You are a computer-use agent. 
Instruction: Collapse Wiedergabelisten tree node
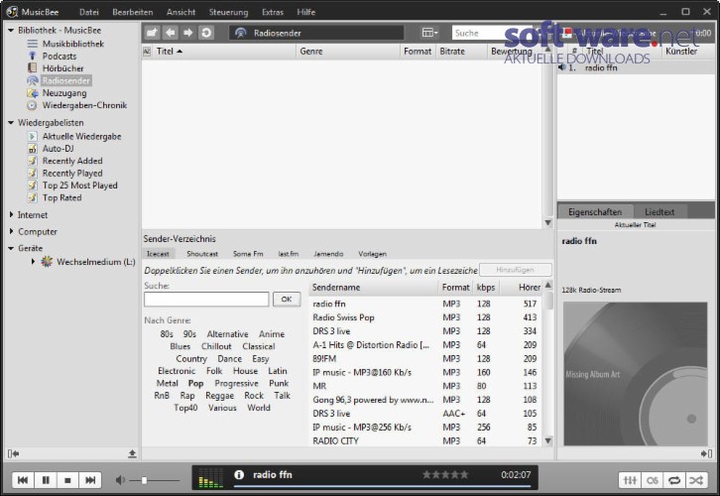coord(11,123)
